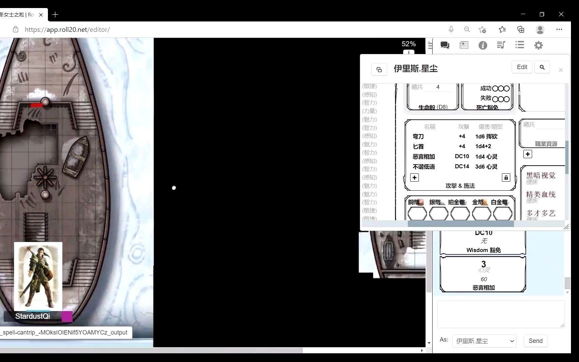Image resolution: width=579 pixels, height=362 pixels.
Task: Add a class resource with plus icon
Action: [x=528, y=154]
